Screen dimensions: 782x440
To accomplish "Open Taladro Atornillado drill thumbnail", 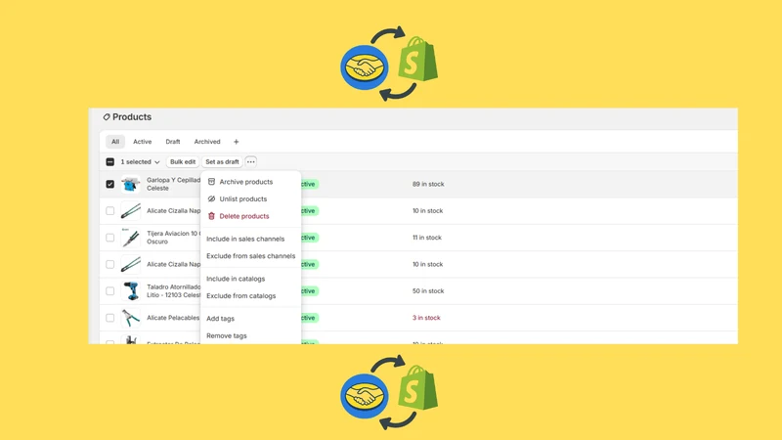I will (x=131, y=290).
